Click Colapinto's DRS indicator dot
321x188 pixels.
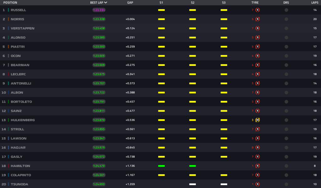click(286, 175)
